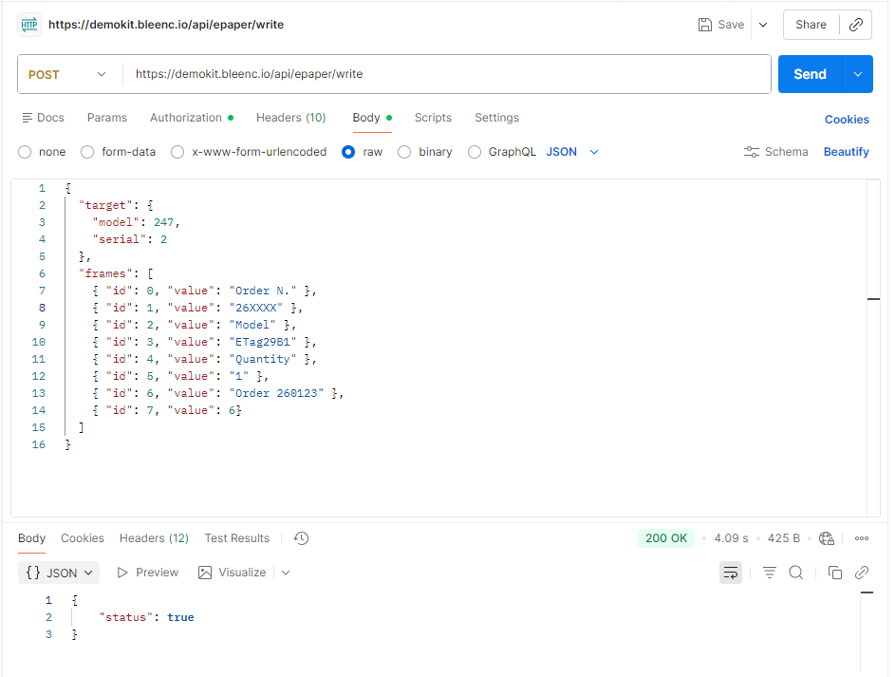The width and height of the screenshot is (895, 677).
Task: Open the POST method dropdown
Action: tap(68, 74)
